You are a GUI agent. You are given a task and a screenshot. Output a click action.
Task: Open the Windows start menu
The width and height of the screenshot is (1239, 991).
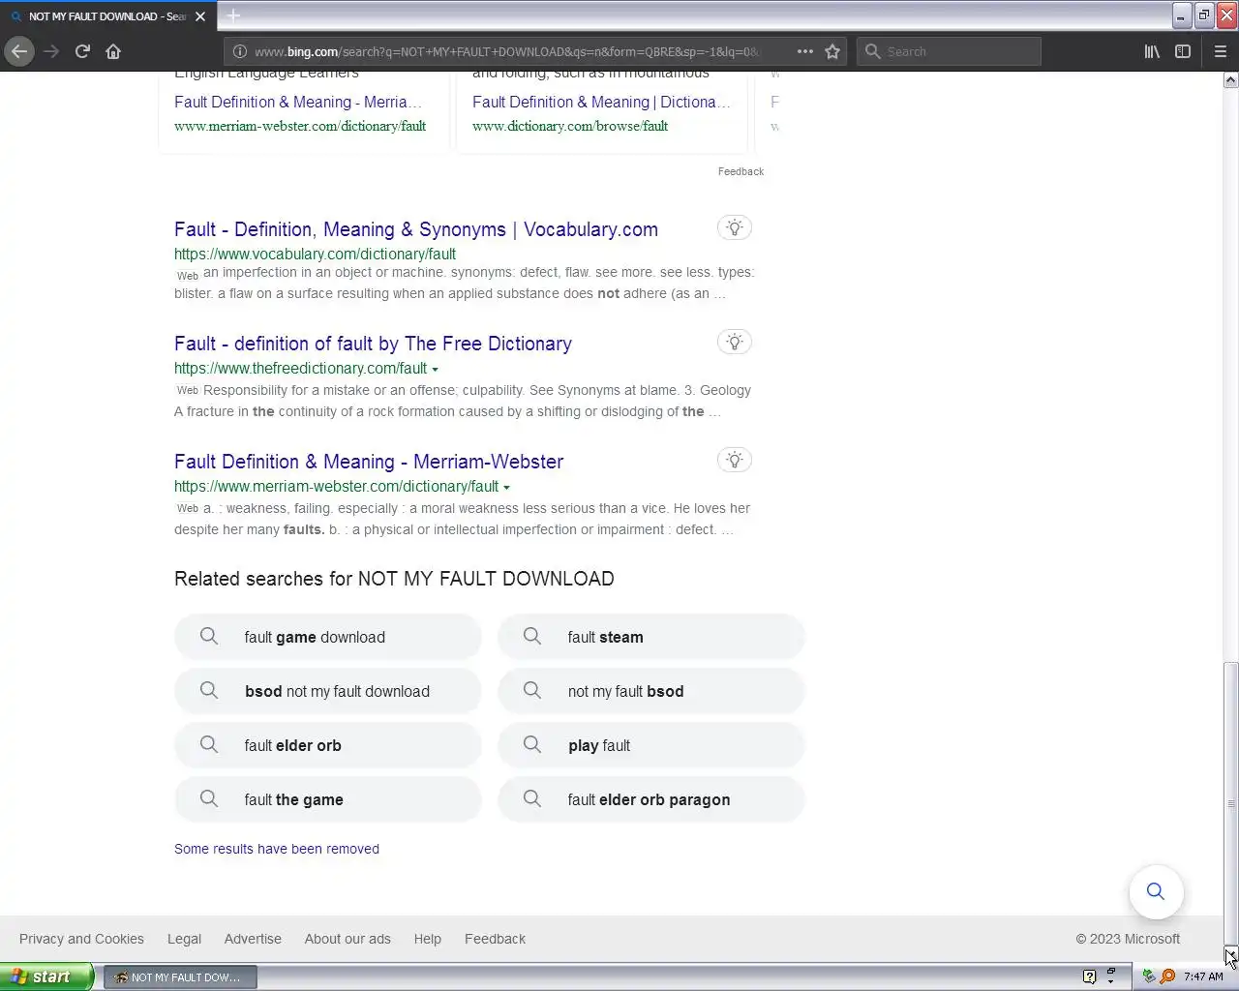[x=47, y=976]
